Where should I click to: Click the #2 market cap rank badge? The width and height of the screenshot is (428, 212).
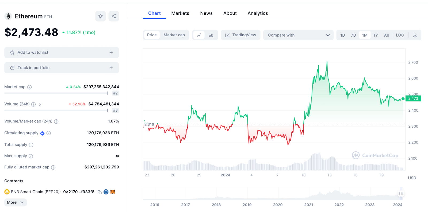(115, 93)
